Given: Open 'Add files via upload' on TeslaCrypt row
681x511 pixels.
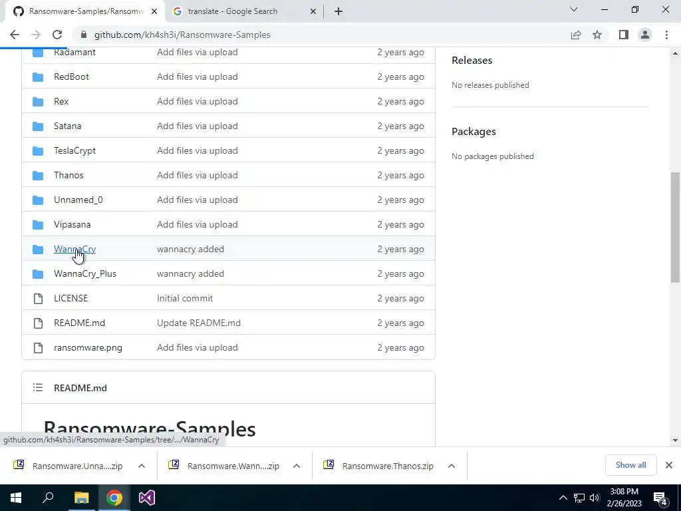Looking at the screenshot, I should pyautogui.click(x=198, y=150).
